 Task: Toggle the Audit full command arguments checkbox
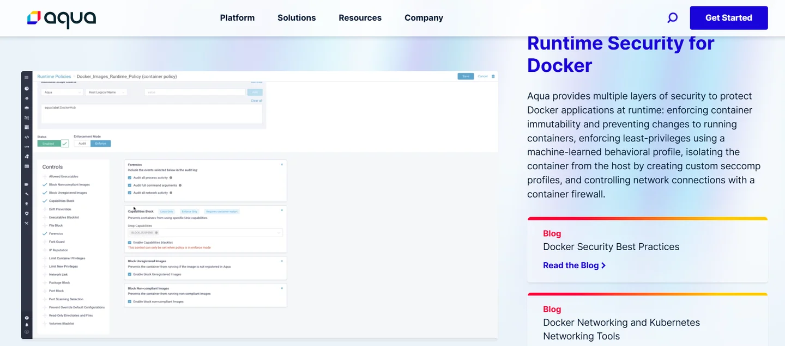pyautogui.click(x=130, y=186)
